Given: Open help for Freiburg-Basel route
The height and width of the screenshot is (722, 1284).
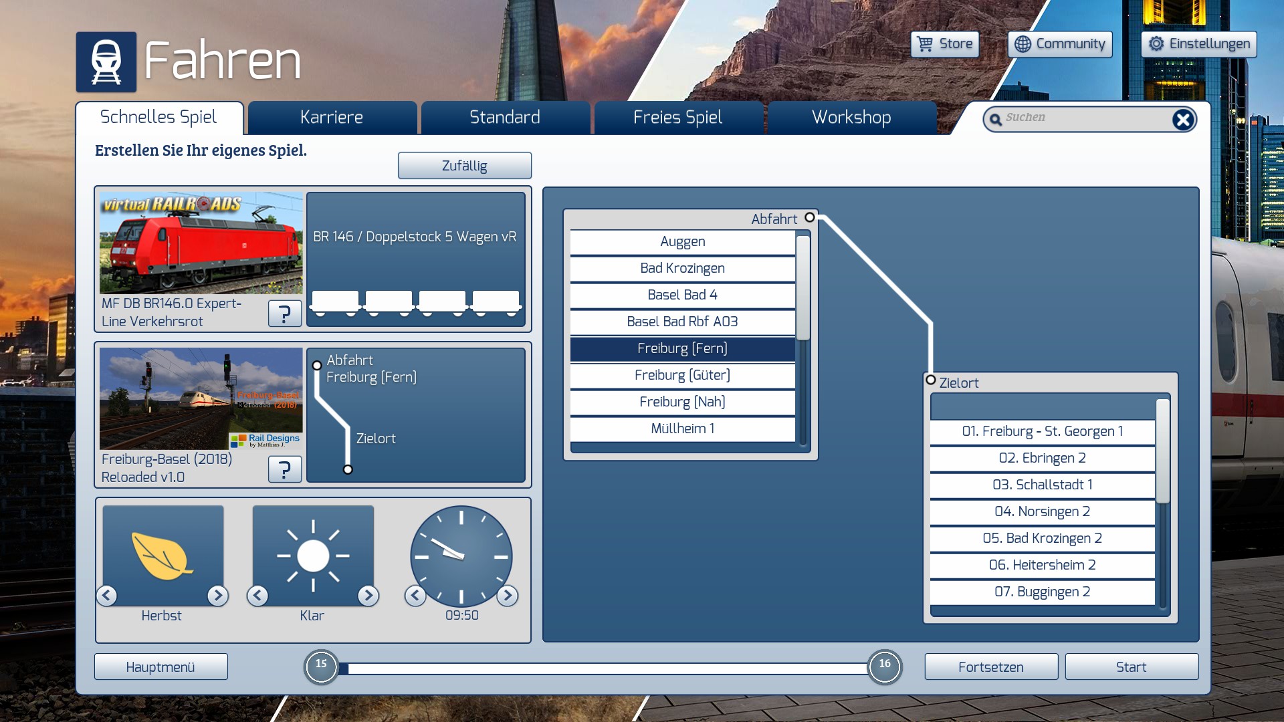Looking at the screenshot, I should [284, 469].
